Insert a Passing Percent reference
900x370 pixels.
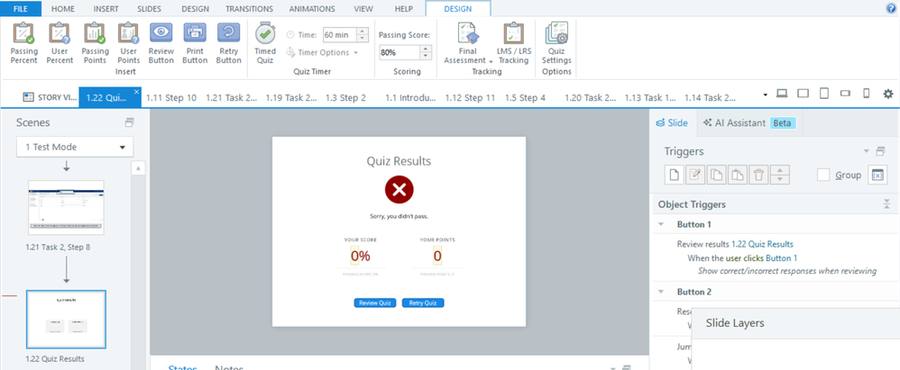24,43
